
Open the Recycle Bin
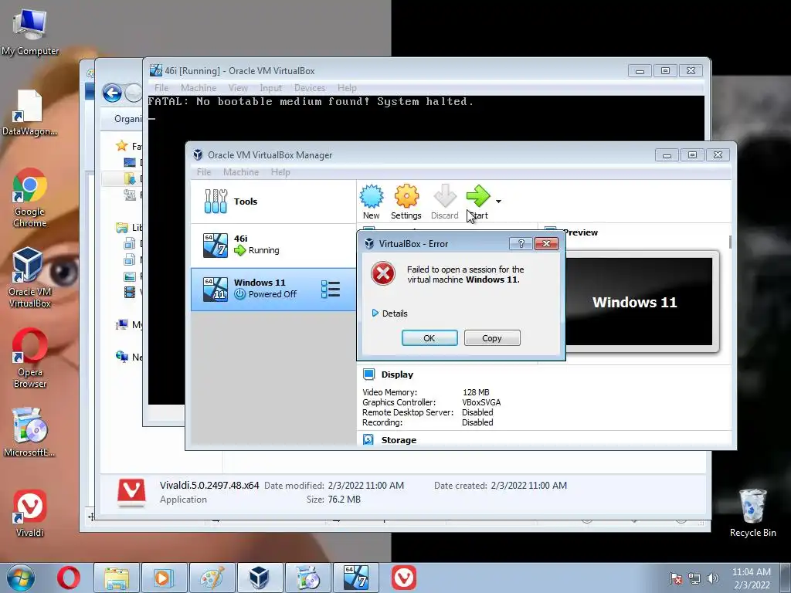coord(752,513)
